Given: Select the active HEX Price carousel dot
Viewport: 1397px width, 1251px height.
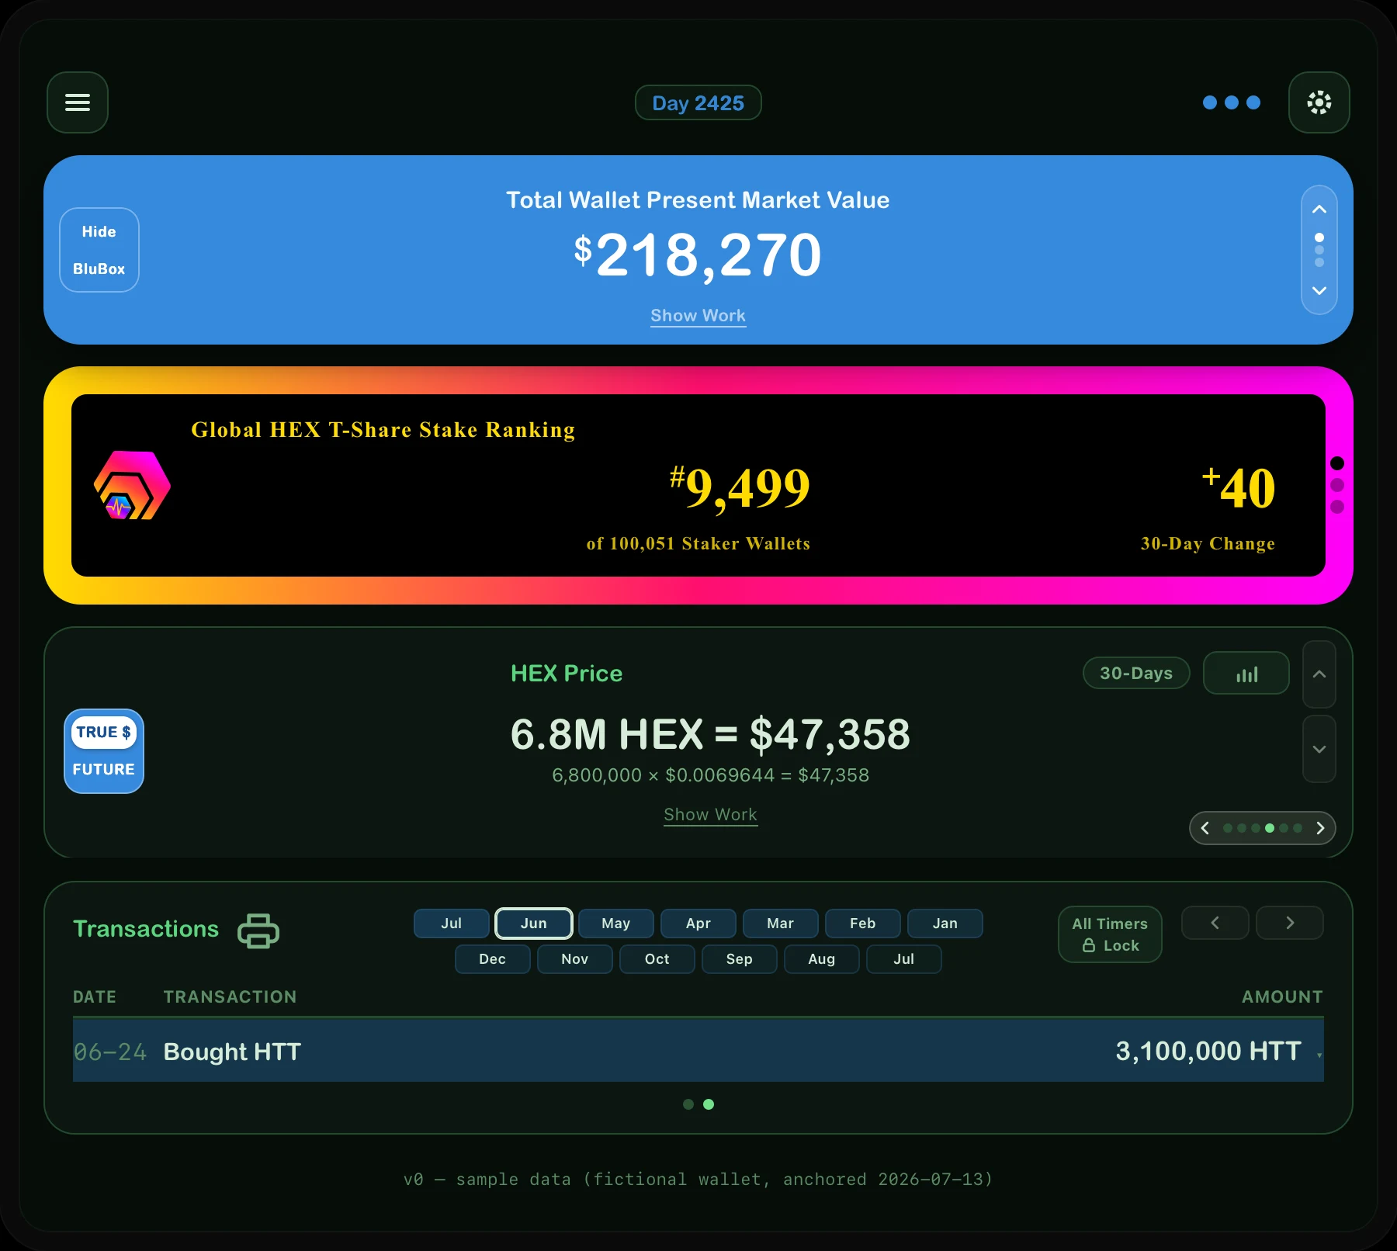Looking at the screenshot, I should (x=1270, y=828).
